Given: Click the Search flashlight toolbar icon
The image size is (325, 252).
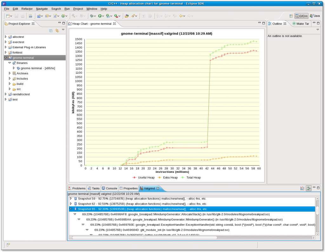Looking at the screenshot, I should 133,16.
